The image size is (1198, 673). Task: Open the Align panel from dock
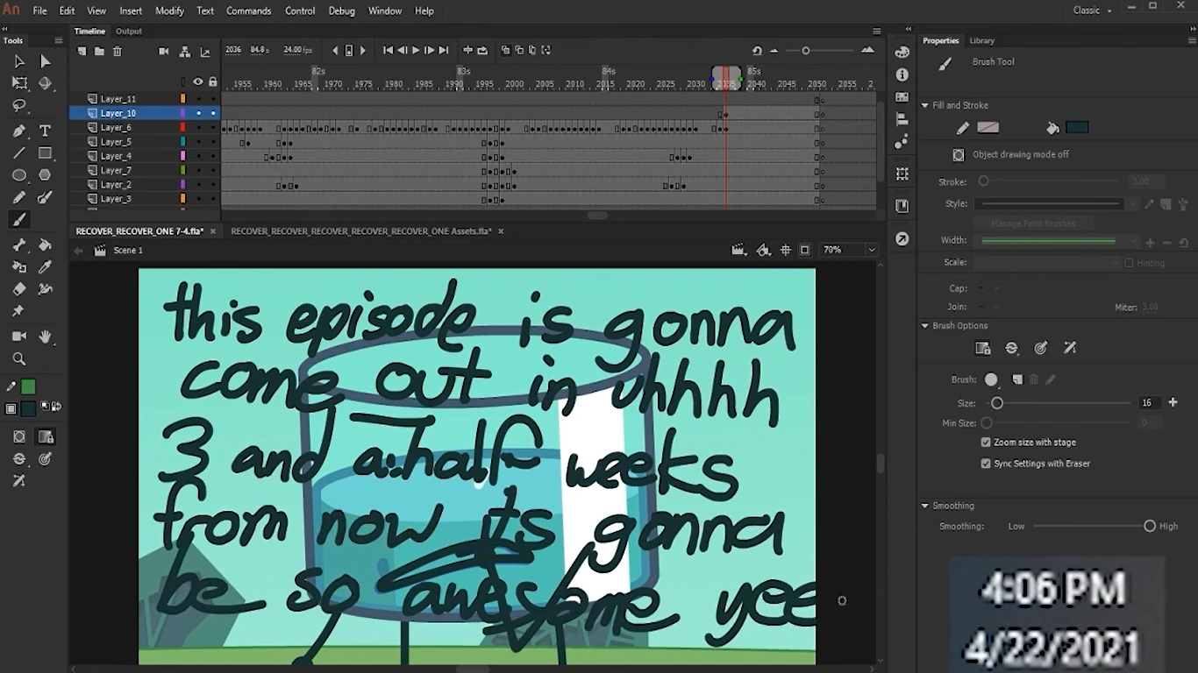click(x=902, y=120)
